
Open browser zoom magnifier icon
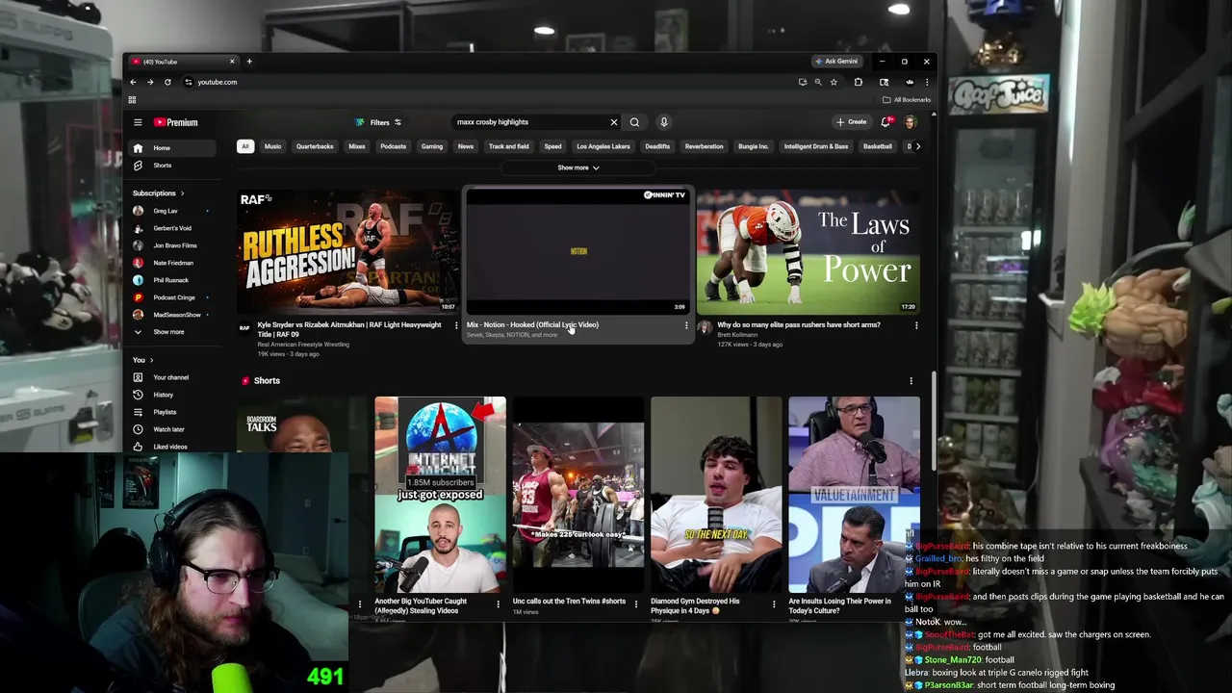coord(818,82)
